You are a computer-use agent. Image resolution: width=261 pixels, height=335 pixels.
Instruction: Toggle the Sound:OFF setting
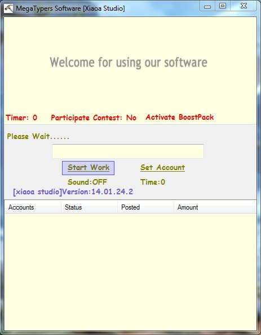(x=87, y=182)
